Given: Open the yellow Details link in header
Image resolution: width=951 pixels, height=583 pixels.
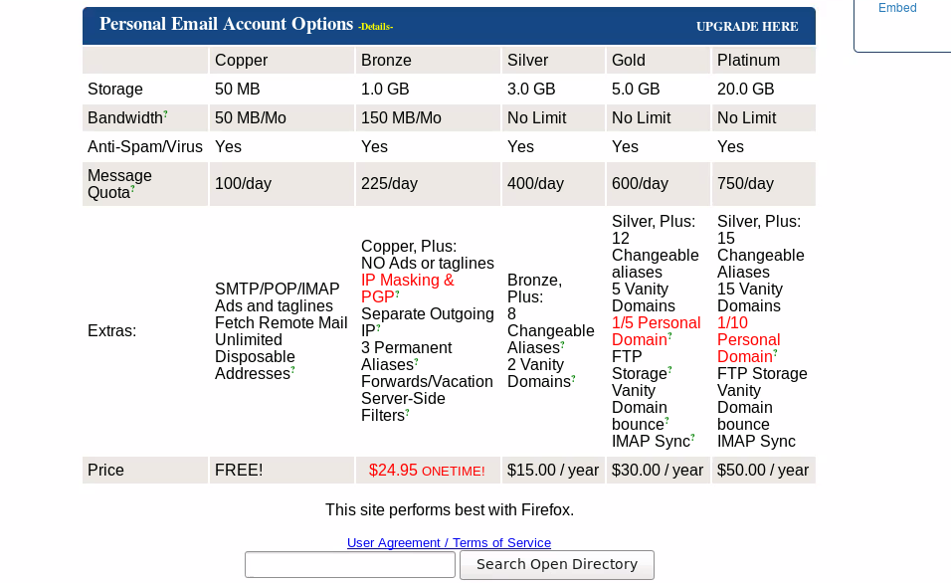Looking at the screenshot, I should [x=375, y=27].
